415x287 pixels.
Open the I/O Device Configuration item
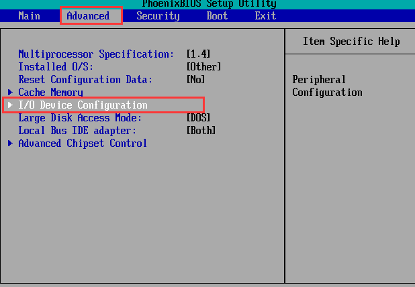pyautogui.click(x=83, y=105)
